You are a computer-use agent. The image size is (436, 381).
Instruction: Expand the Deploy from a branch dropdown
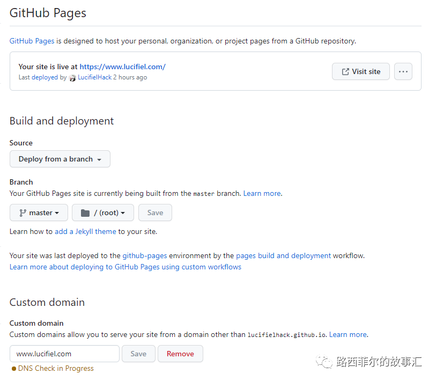(x=60, y=159)
